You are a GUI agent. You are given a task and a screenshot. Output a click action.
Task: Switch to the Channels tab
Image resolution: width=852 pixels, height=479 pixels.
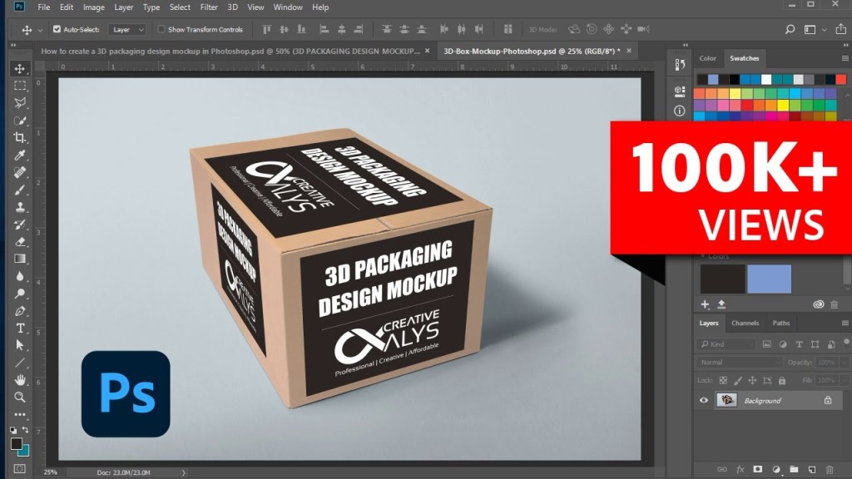(x=745, y=323)
